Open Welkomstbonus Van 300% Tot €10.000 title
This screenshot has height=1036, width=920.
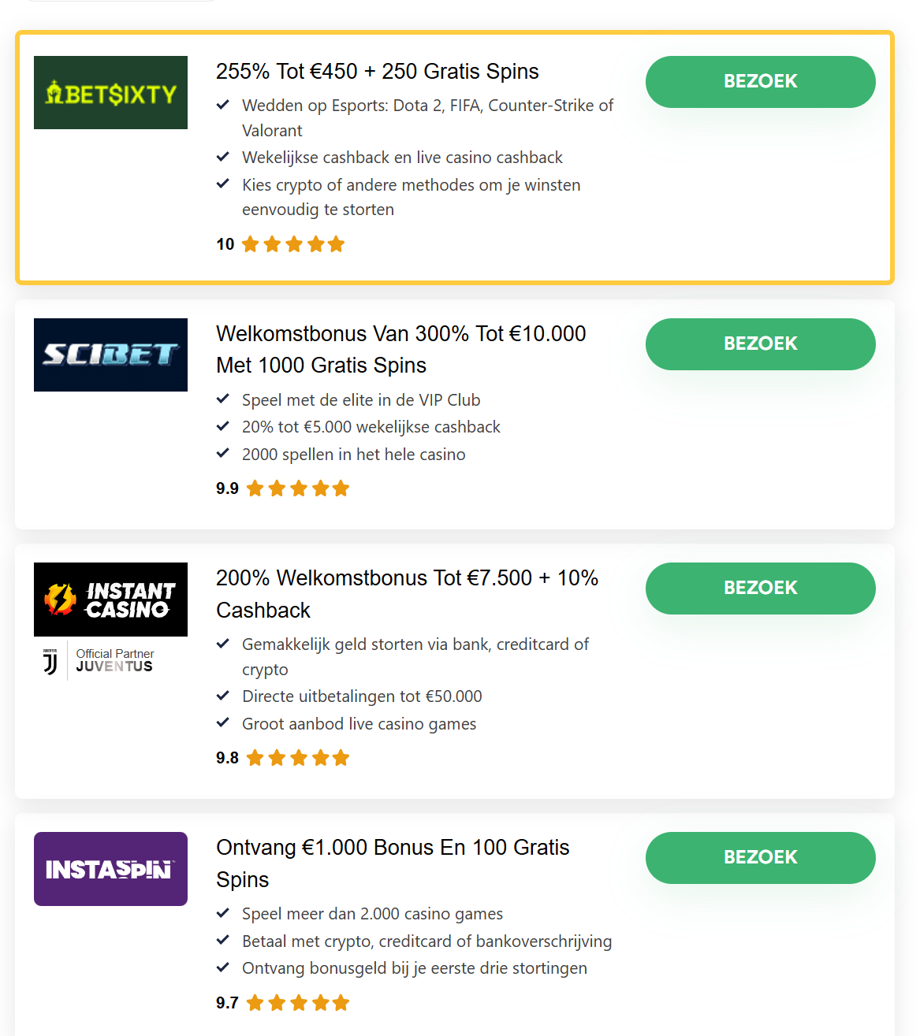coord(401,350)
